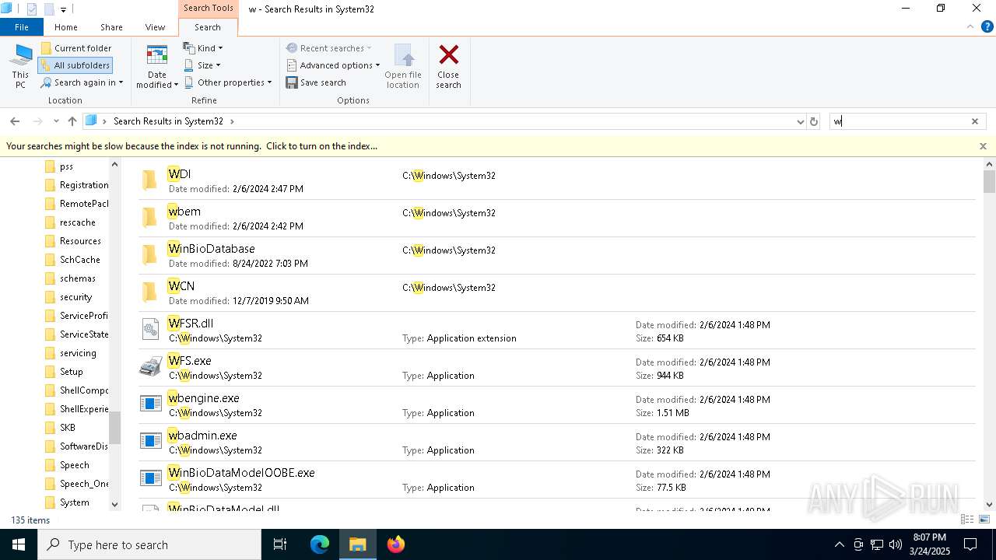This screenshot has width=996, height=560.
Task: Switch to the Share ribbon tab
Action: 111,27
